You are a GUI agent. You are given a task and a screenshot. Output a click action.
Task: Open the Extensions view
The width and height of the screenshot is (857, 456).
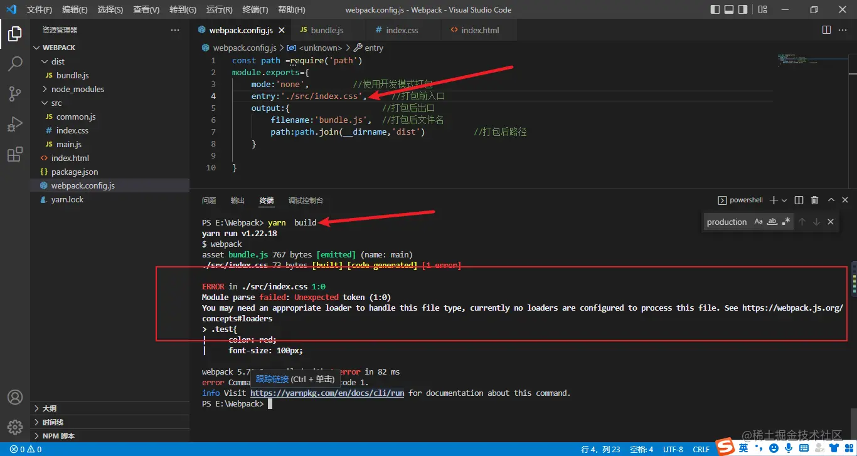pyautogui.click(x=15, y=155)
